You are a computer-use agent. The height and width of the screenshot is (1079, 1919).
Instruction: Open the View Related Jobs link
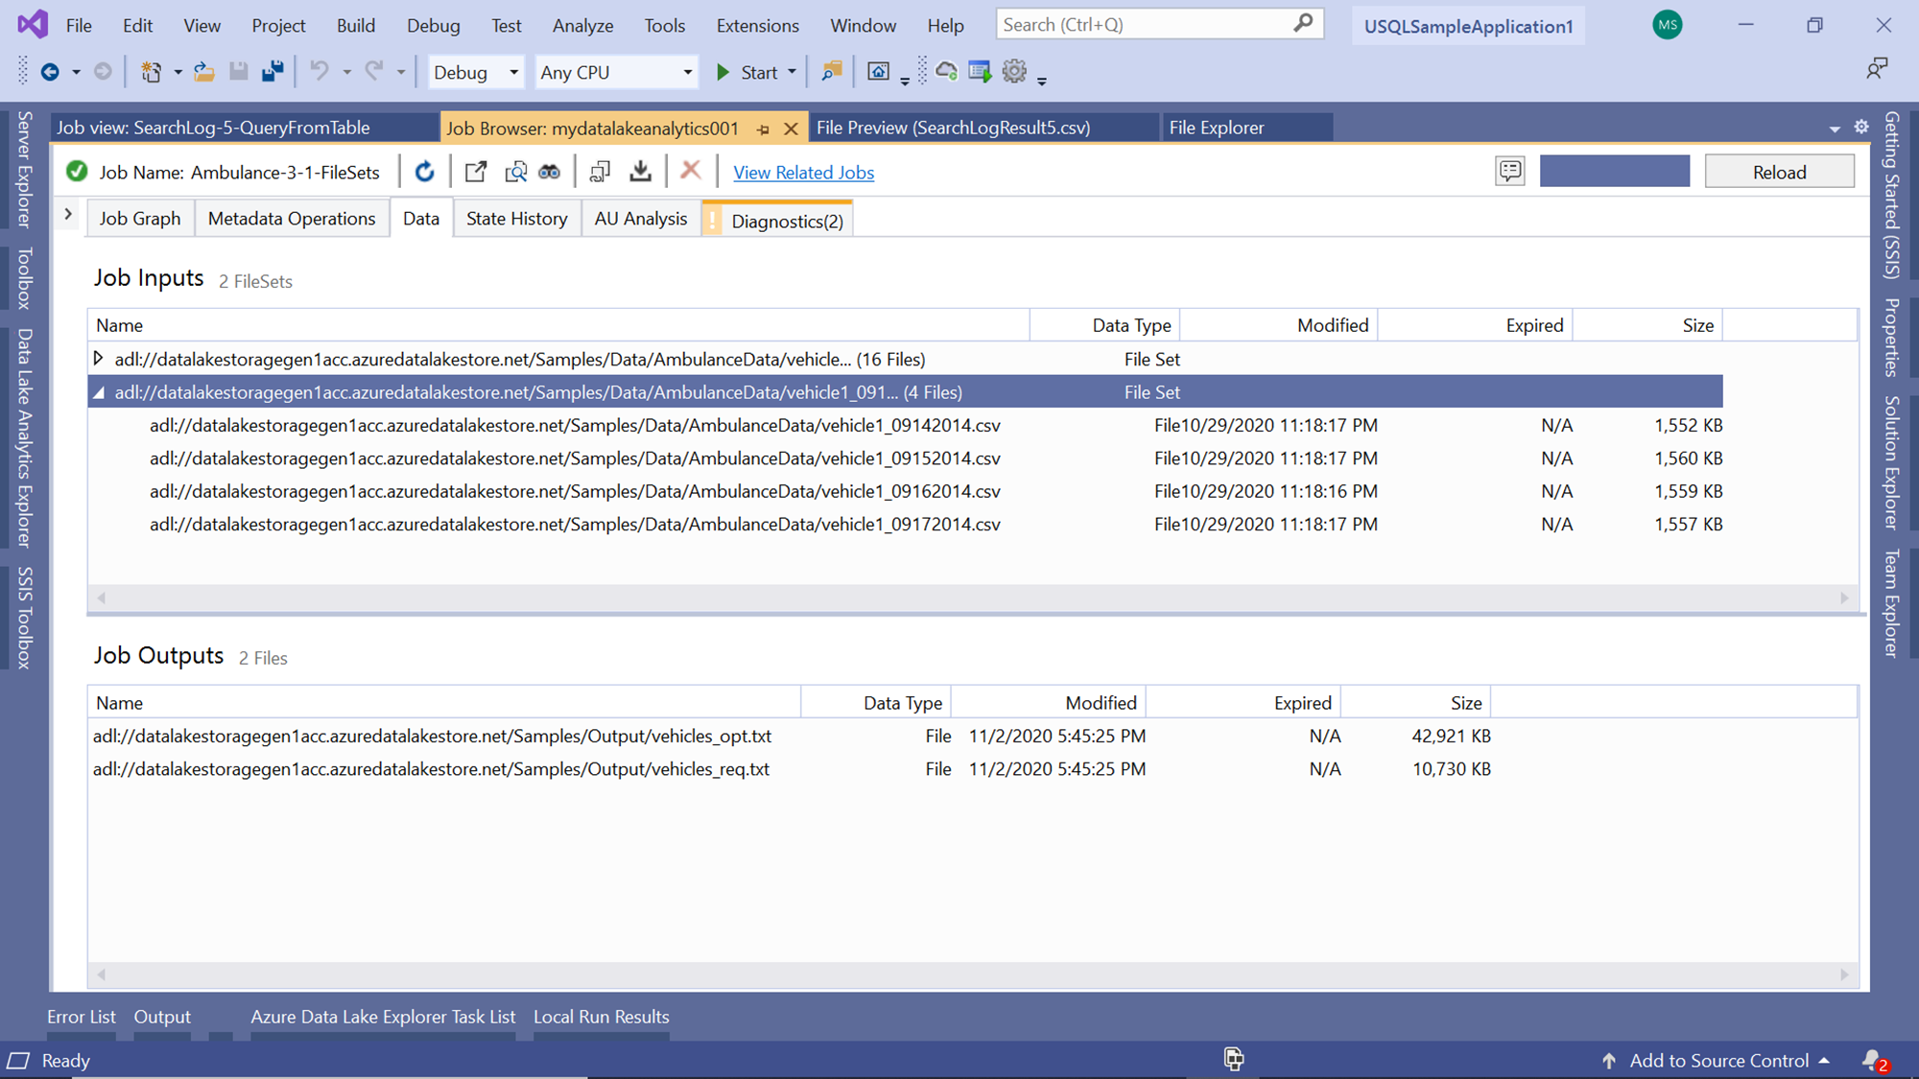point(803,173)
